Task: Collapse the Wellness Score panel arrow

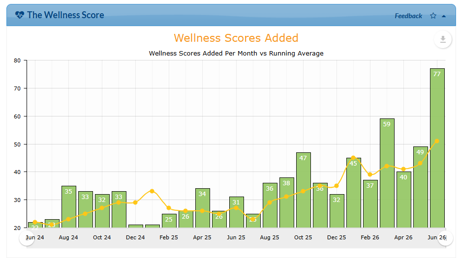Action: [x=444, y=16]
